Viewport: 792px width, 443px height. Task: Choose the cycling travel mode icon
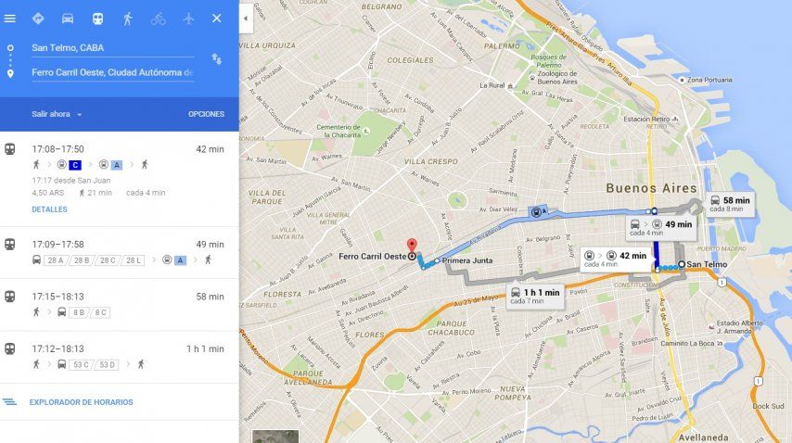click(158, 19)
